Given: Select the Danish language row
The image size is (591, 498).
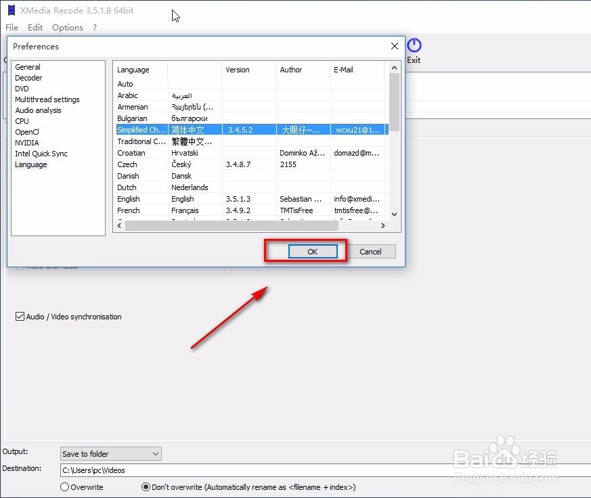Looking at the screenshot, I should [250, 176].
